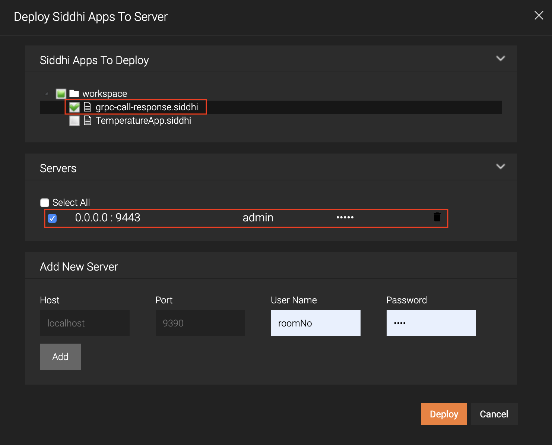The width and height of the screenshot is (552, 445).
Task: Select TemperatureApp.siddhi file name
Action: pyautogui.click(x=143, y=121)
